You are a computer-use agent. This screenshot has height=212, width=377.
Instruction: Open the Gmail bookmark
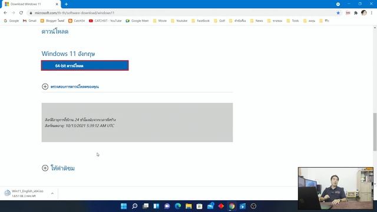pyautogui.click(x=29, y=21)
